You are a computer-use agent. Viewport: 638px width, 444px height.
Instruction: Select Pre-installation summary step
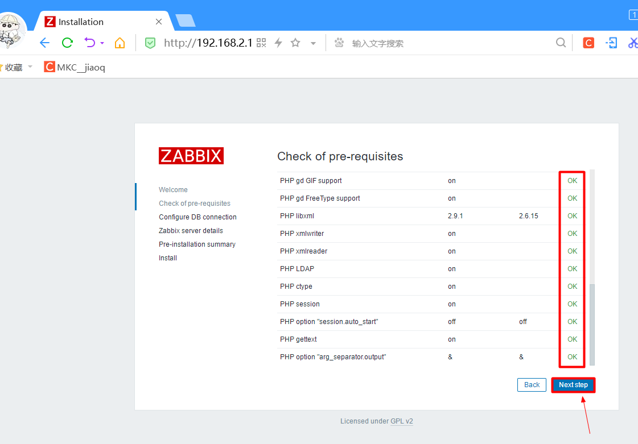pos(197,244)
